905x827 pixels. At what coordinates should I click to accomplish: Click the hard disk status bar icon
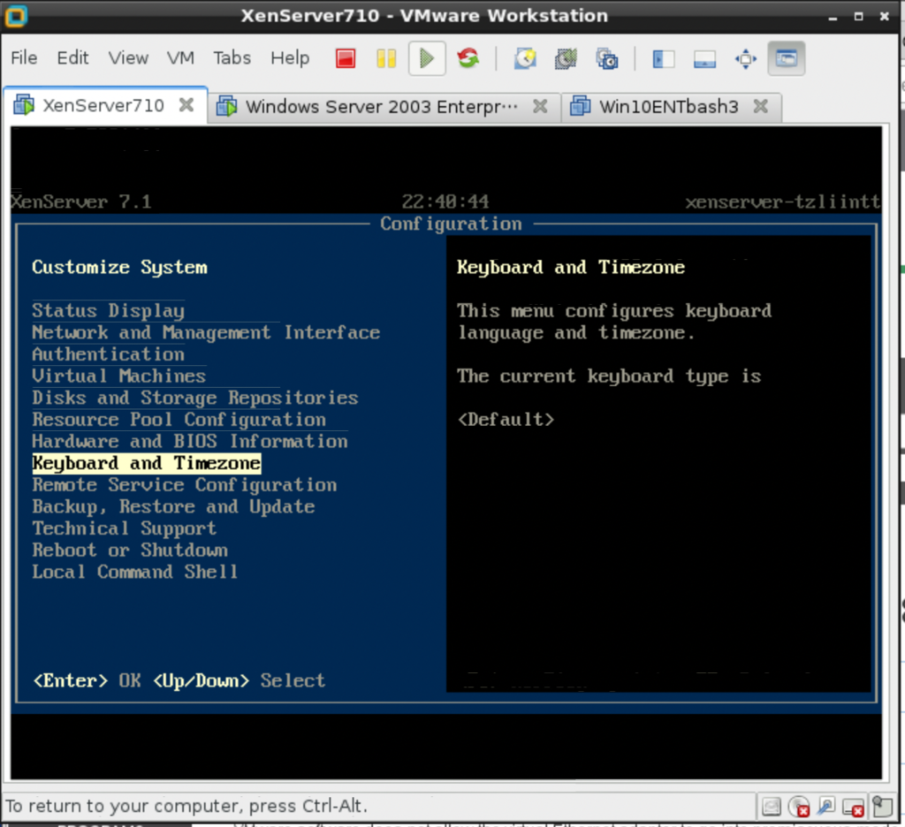(x=771, y=806)
